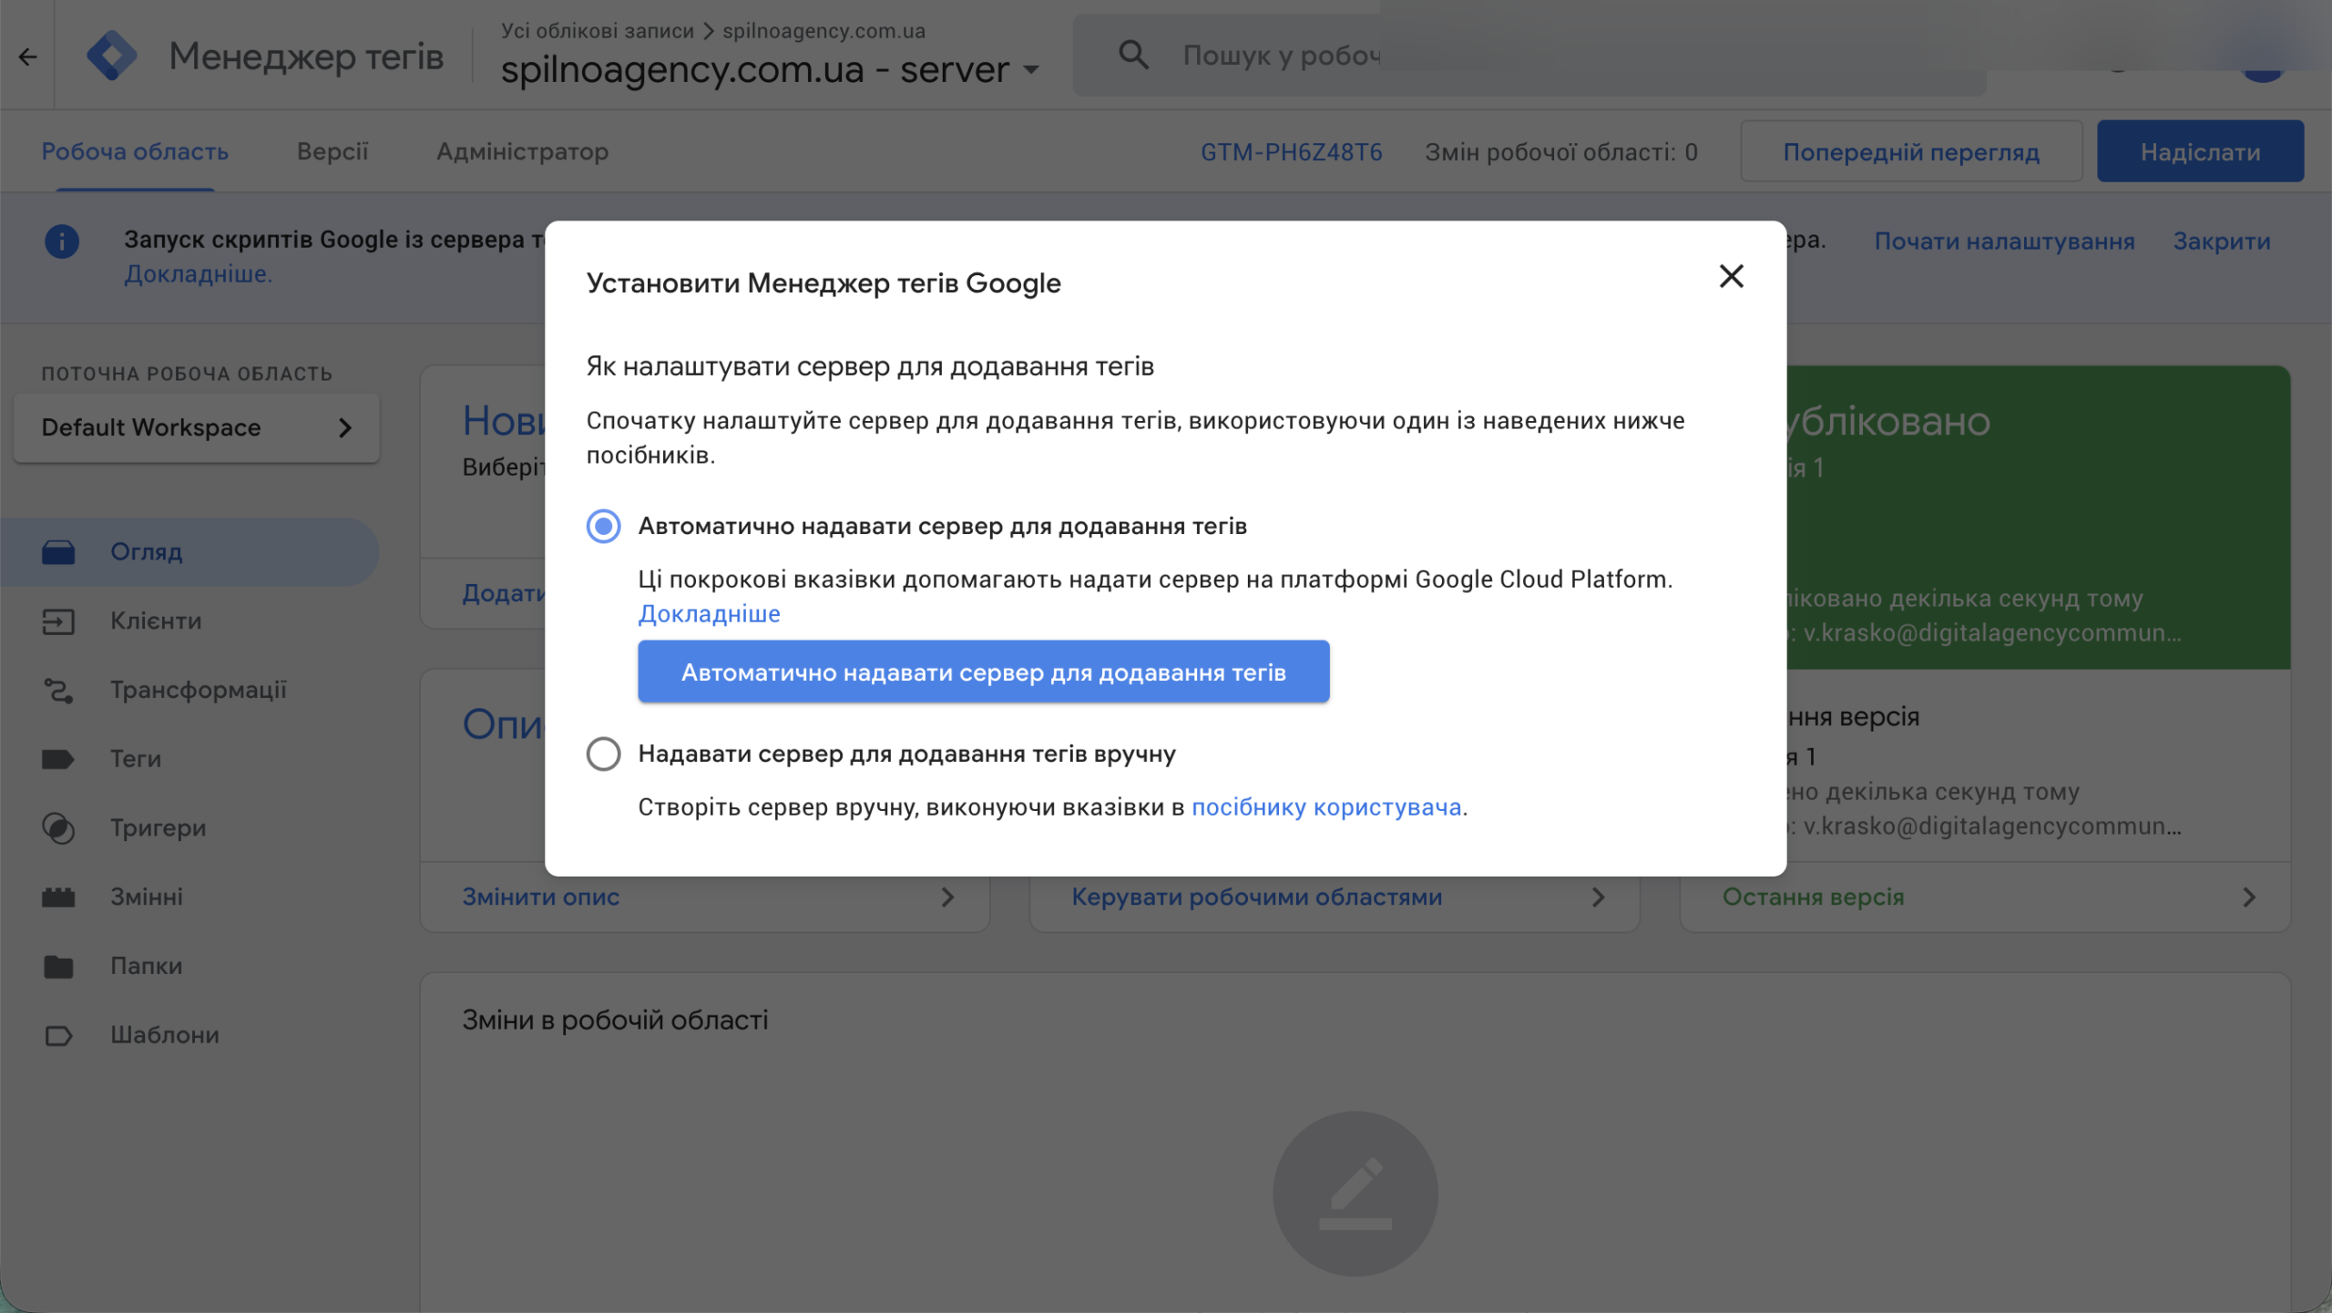The height and width of the screenshot is (1313, 2332).
Task: Click the Трансформації sidebar icon
Action: coord(58,691)
